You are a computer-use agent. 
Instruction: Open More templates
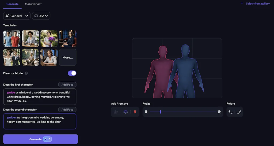(x=68, y=57)
